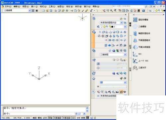The height and width of the screenshot is (120, 166).
Task: Click the Save icon in the toolbar
Action: [x=51, y=11]
